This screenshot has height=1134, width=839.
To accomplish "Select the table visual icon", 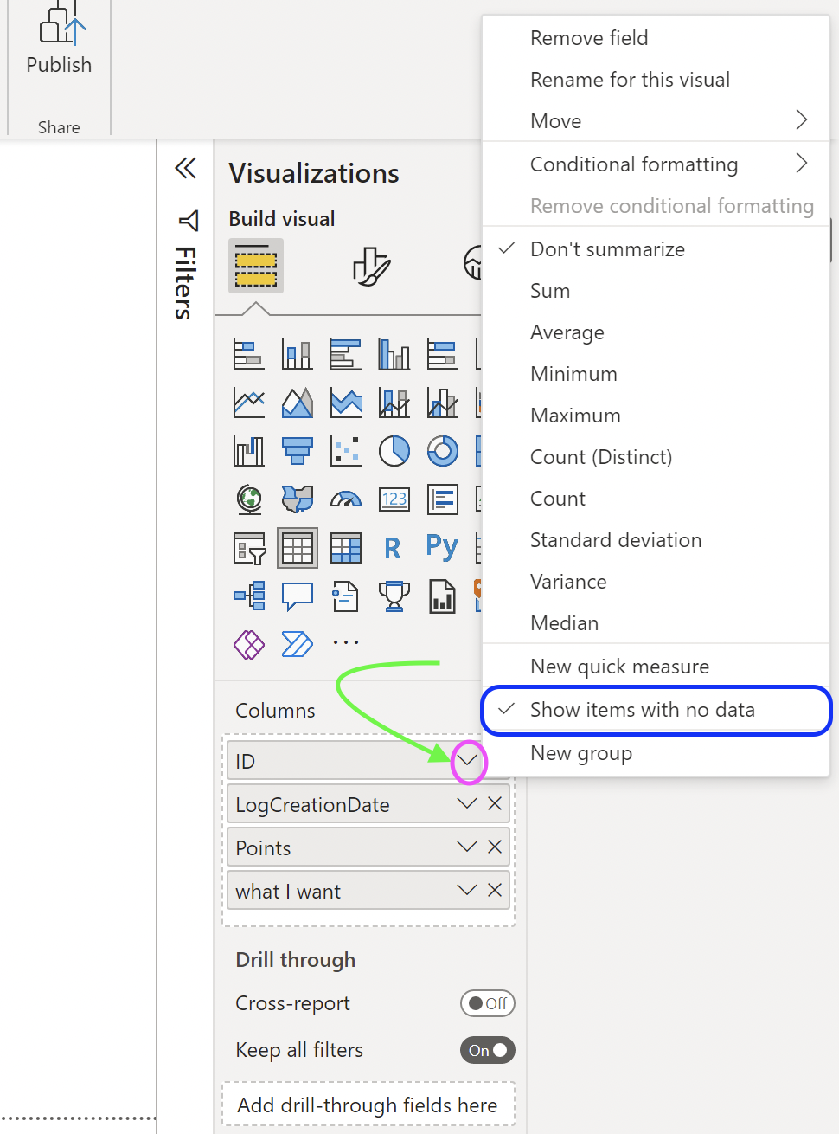I will (298, 548).
